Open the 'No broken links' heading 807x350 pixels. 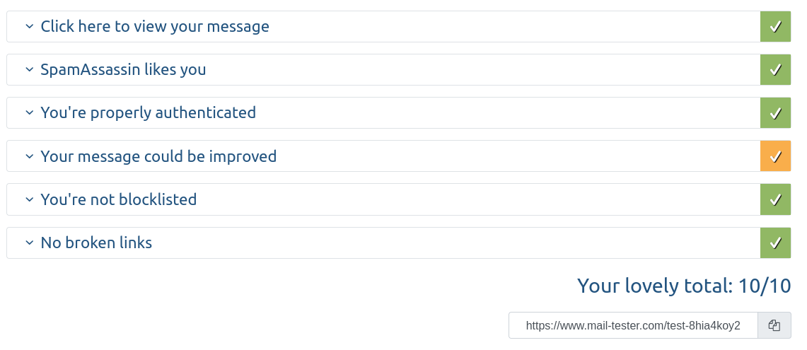click(x=96, y=243)
